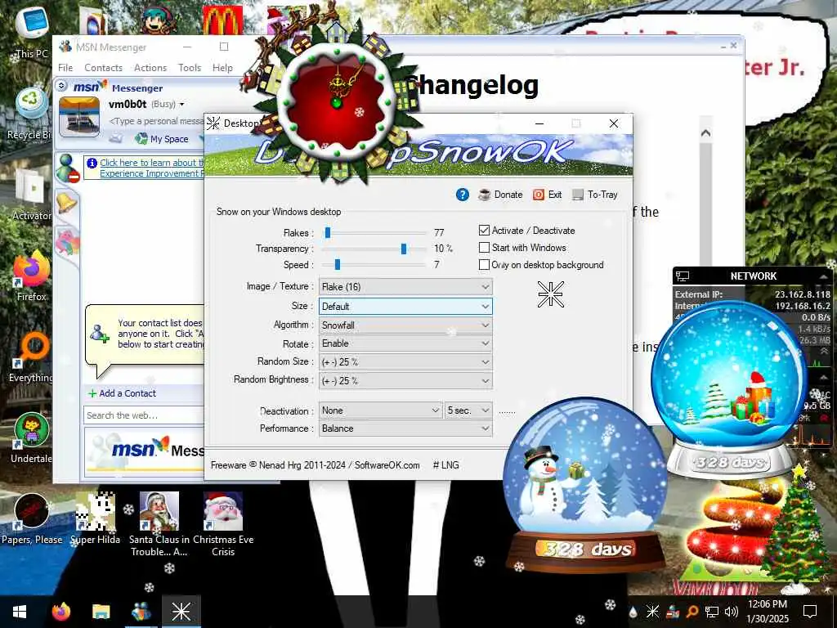Open the Algorithm dropdown showing Snowfall
Image resolution: width=837 pixels, height=628 pixels.
[x=405, y=325]
